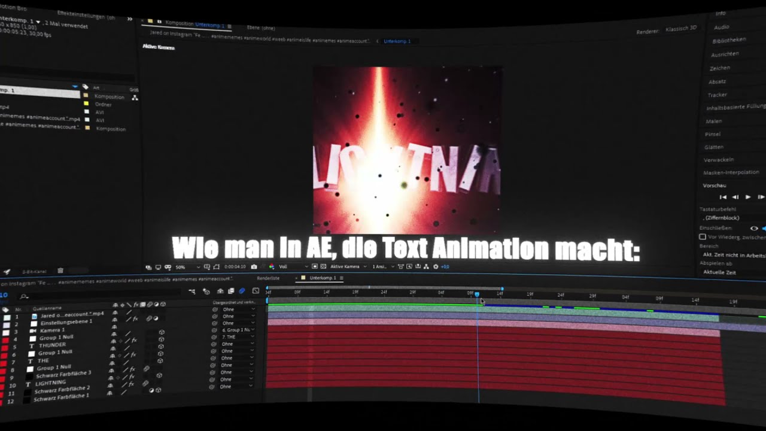766x431 pixels.
Task: Toggle the include video eye icon in Vorschau
Action: (754, 228)
